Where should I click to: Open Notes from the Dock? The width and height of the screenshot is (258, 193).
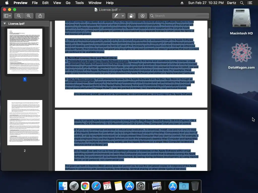[118, 186]
